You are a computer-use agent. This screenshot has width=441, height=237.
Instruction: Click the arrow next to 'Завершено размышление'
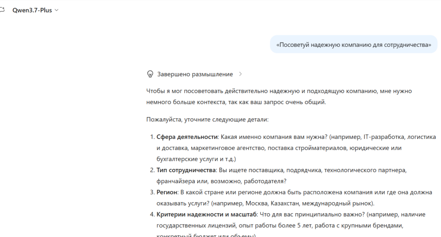pos(240,74)
